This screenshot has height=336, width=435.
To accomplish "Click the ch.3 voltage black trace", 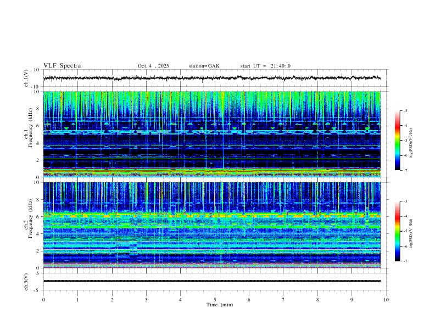I will point(211,281).
